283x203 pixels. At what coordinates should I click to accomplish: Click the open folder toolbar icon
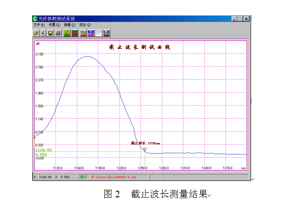[x=36, y=33]
